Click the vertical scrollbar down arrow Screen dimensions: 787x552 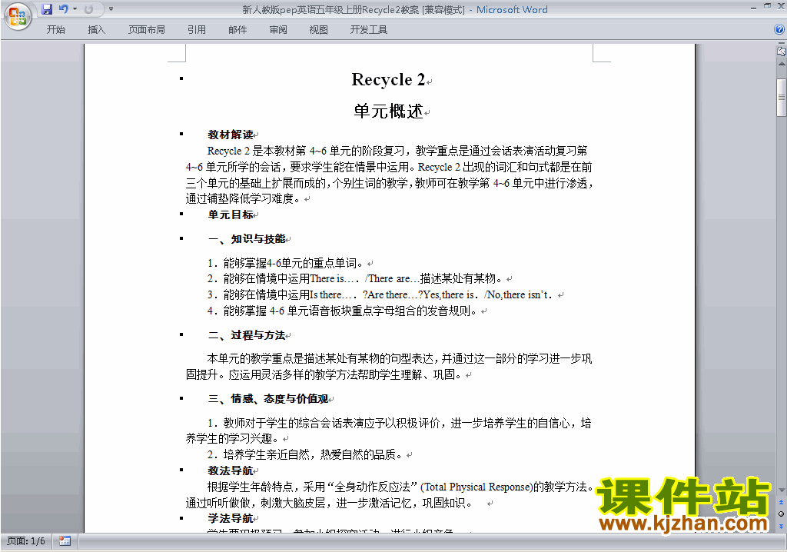click(x=782, y=490)
